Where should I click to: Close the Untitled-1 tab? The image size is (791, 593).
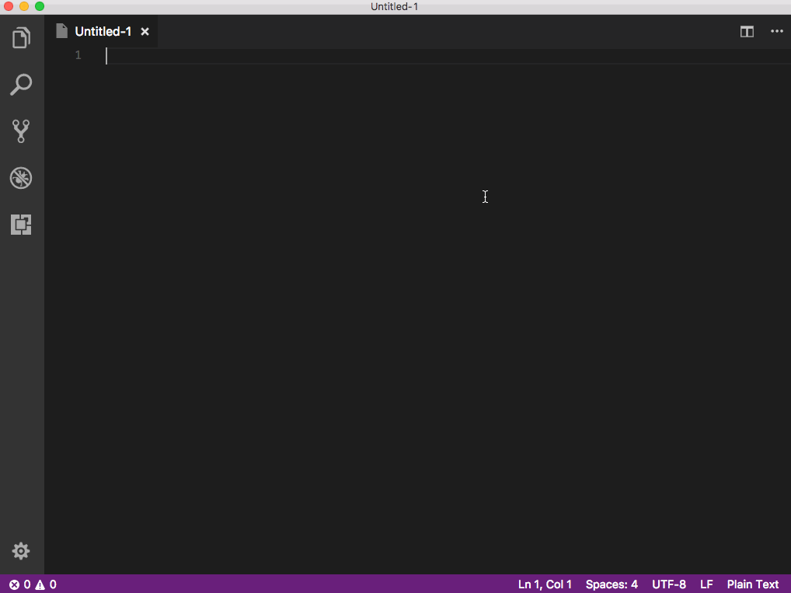pyautogui.click(x=145, y=32)
